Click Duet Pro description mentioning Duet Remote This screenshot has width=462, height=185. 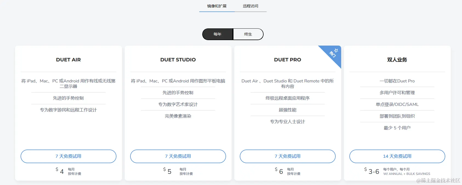[288, 84]
